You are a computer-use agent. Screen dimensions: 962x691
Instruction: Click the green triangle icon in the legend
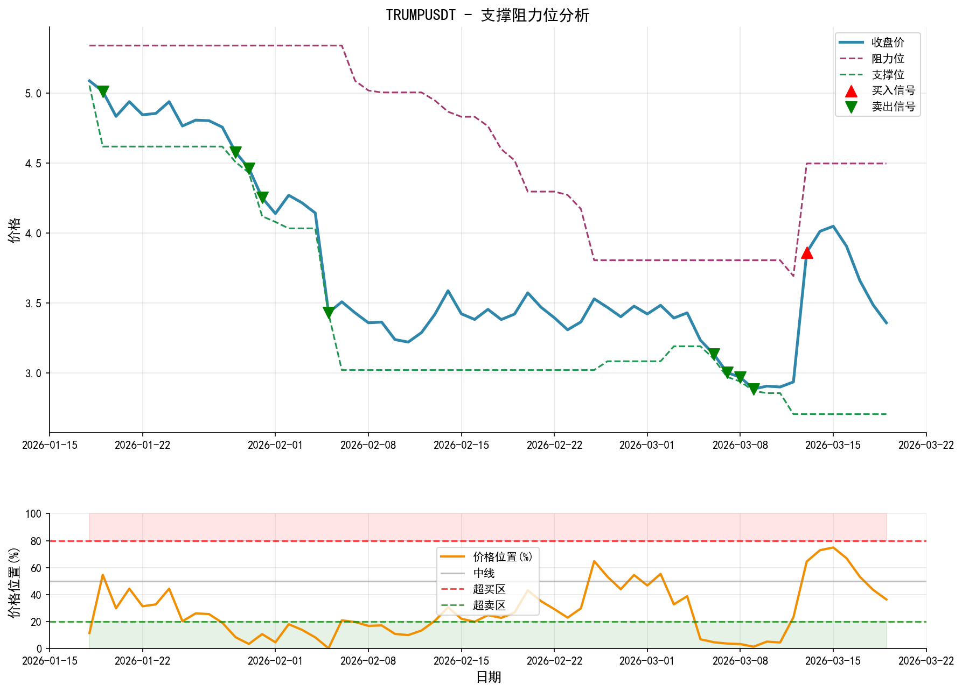(851, 107)
